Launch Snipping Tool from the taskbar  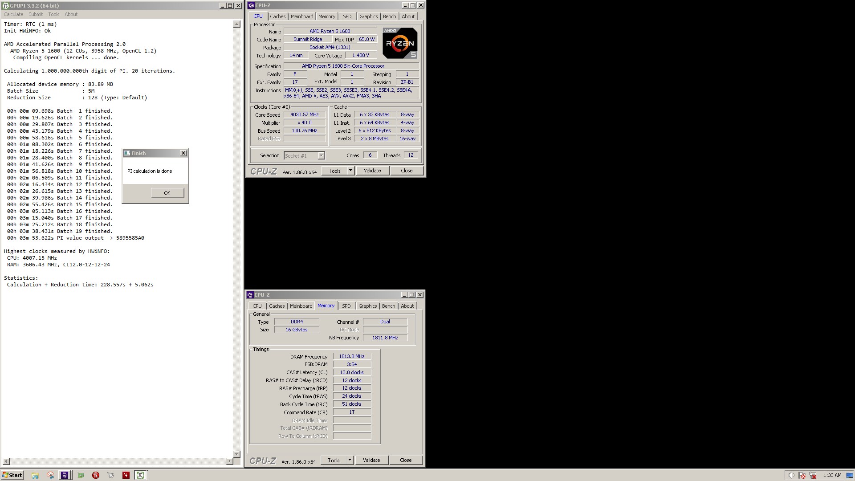(50, 475)
